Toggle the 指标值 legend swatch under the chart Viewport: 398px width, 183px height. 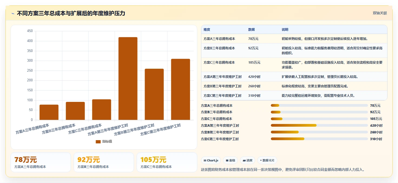pyautogui.click(x=98, y=141)
